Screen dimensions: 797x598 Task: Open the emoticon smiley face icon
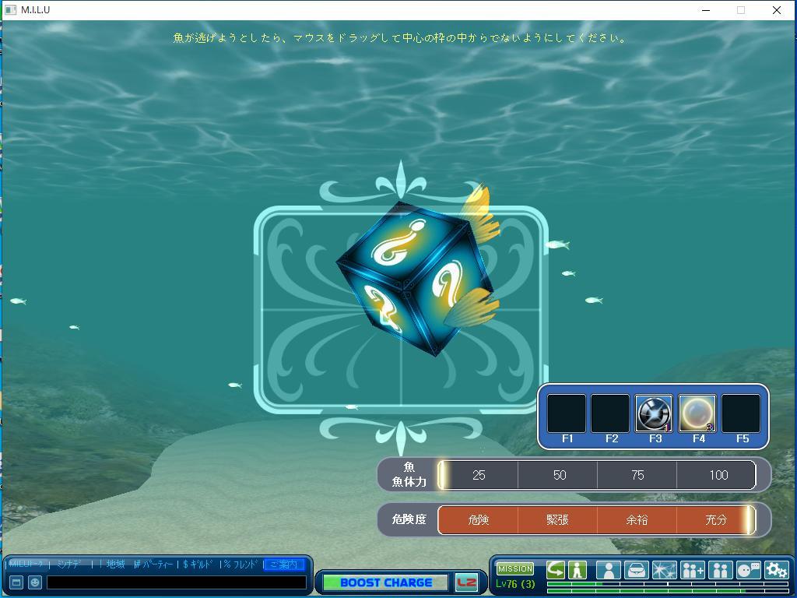click(35, 582)
